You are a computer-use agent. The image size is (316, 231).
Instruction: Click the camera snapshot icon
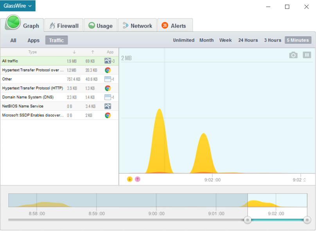click(x=293, y=55)
